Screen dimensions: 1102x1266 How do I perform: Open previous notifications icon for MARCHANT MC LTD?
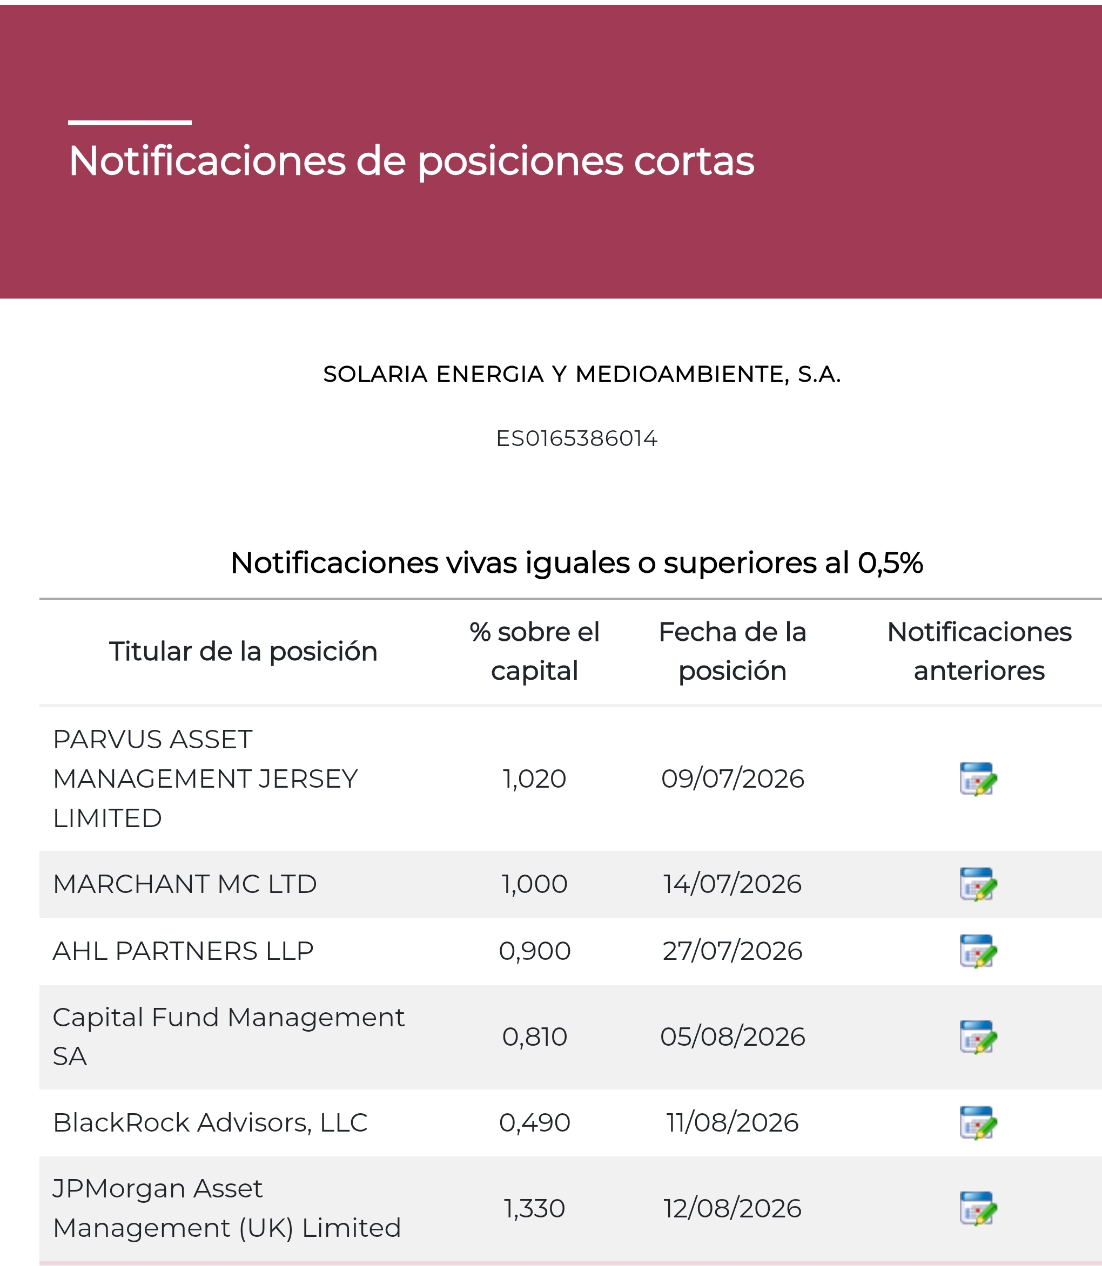click(978, 884)
